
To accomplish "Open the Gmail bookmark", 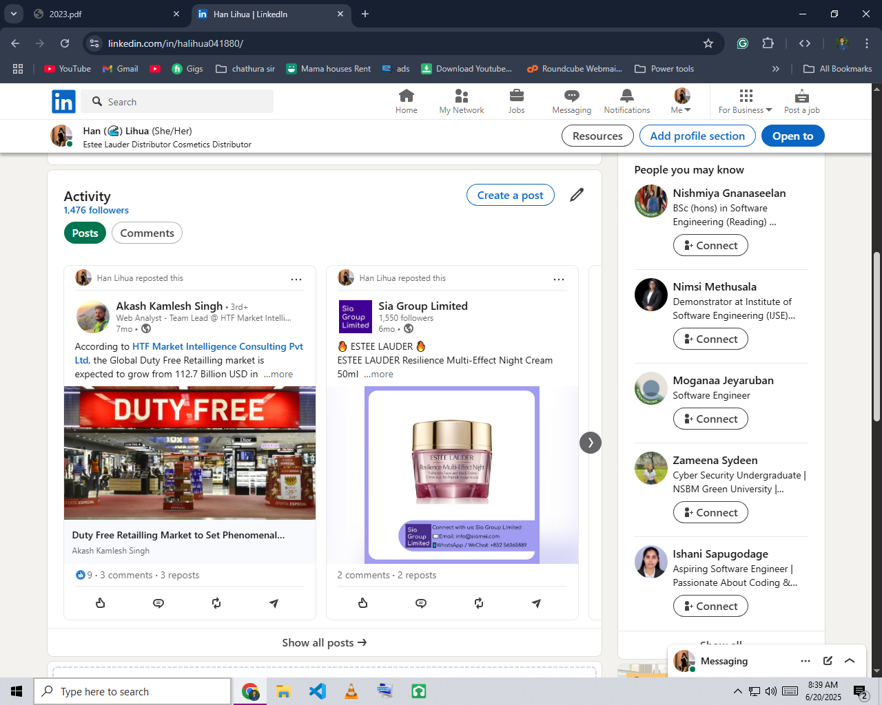I will [x=121, y=69].
